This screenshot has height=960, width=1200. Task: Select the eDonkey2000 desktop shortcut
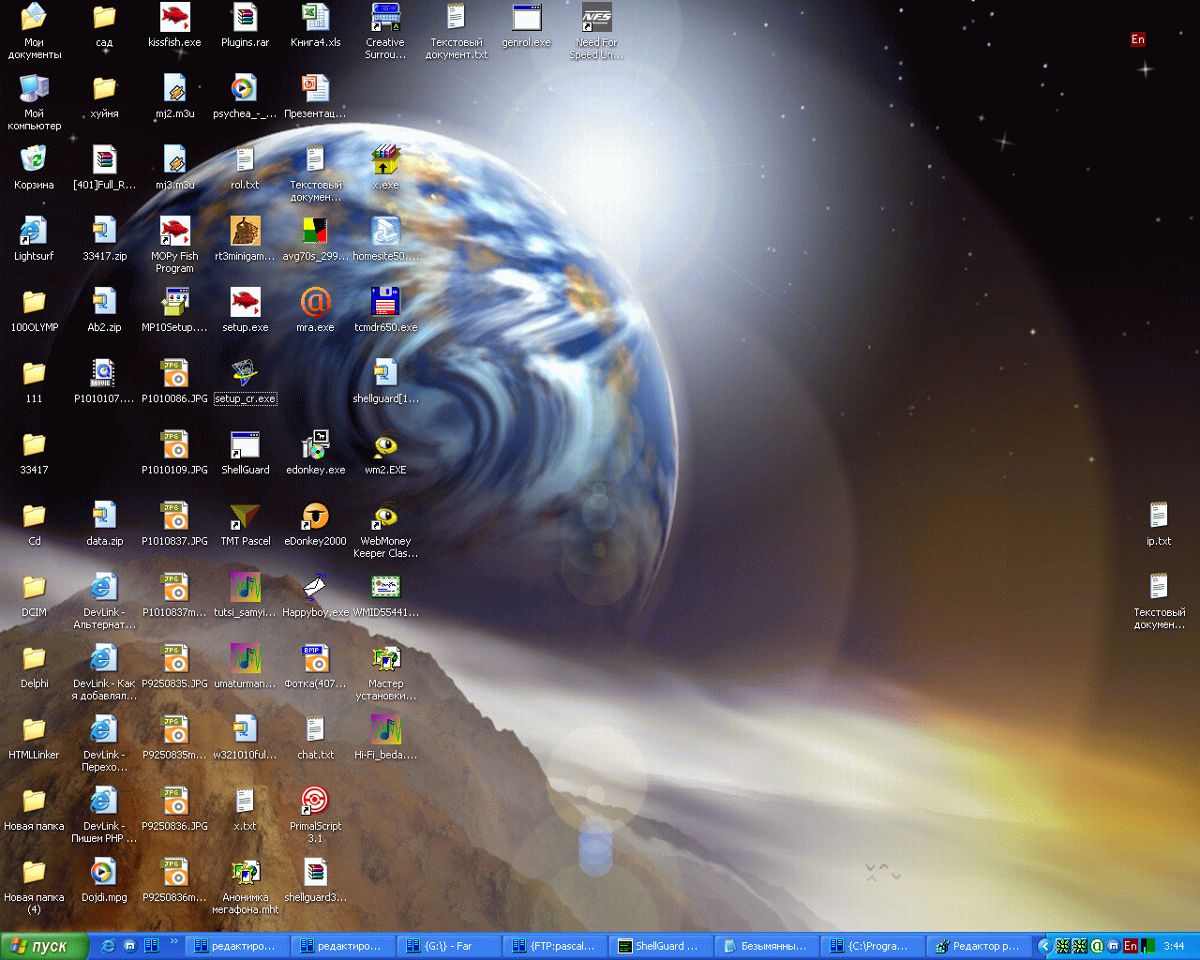coord(315,517)
